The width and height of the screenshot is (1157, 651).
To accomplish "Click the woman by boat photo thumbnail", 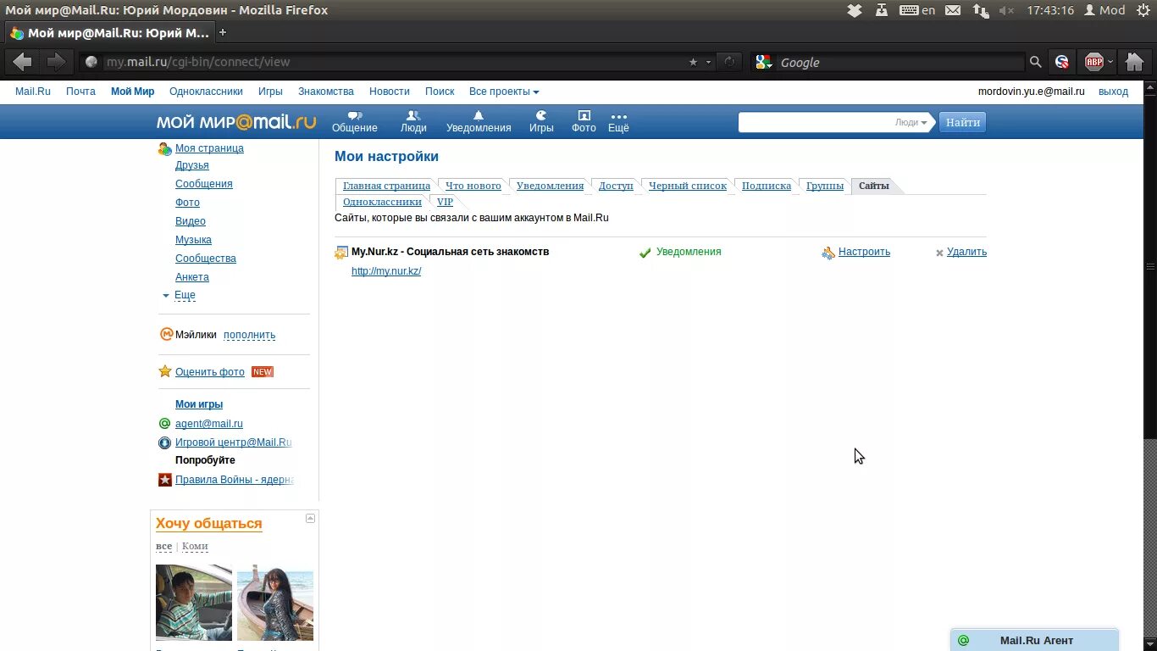I will 275,603.
